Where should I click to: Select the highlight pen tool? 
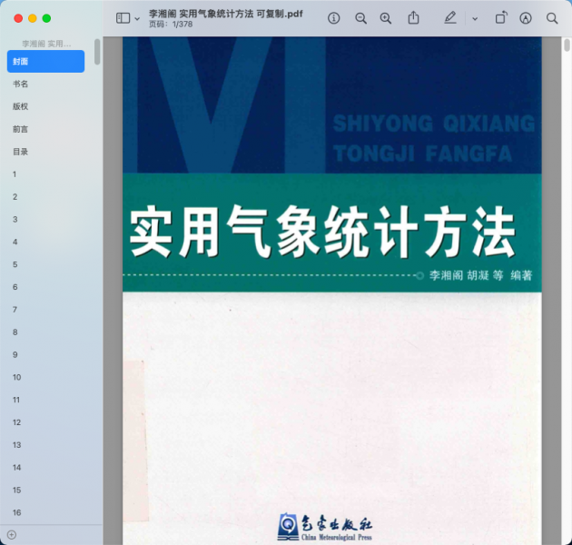click(x=450, y=18)
